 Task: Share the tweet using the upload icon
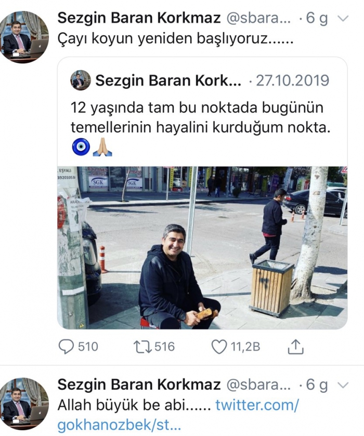tap(295, 347)
